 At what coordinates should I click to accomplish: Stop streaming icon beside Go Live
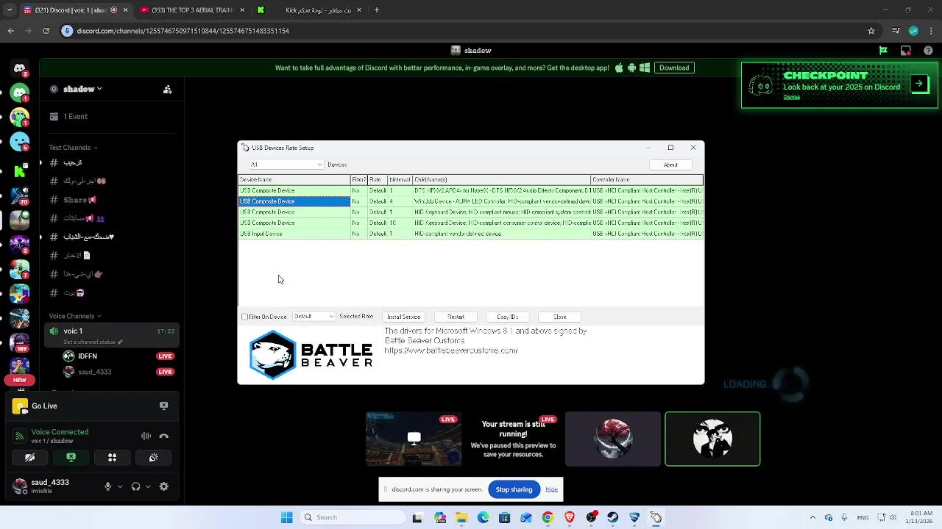pos(163,406)
